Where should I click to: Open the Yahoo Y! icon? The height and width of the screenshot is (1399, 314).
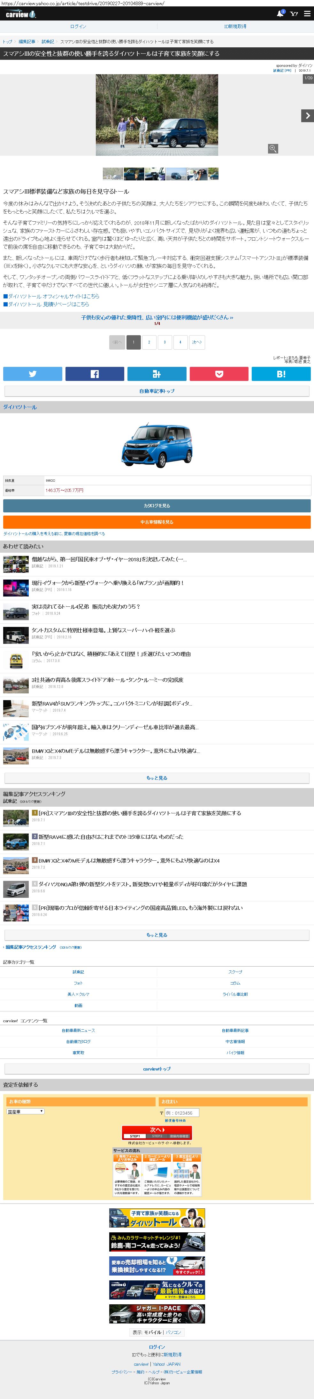pos(294,13)
